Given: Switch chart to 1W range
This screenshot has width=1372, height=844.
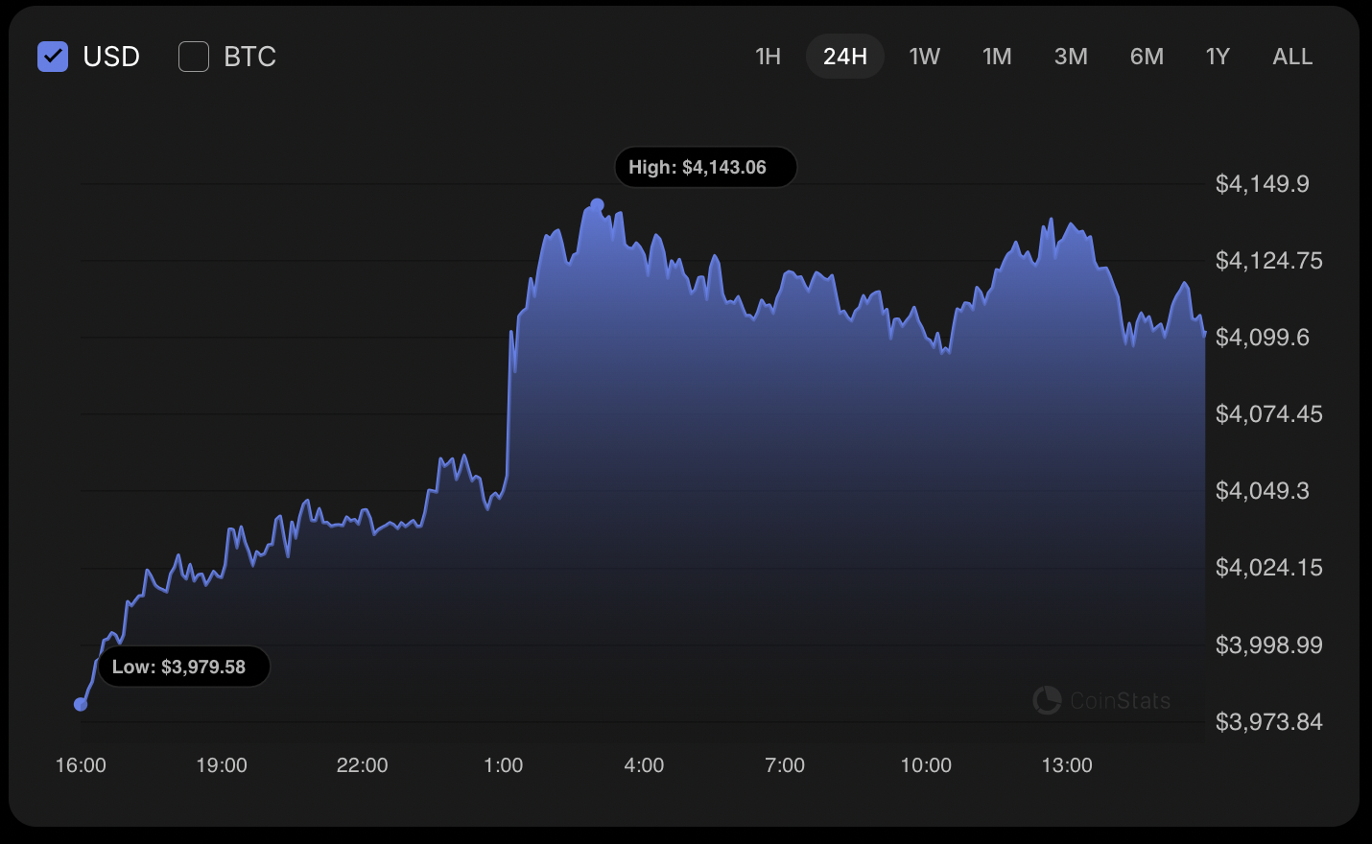Looking at the screenshot, I should (924, 57).
